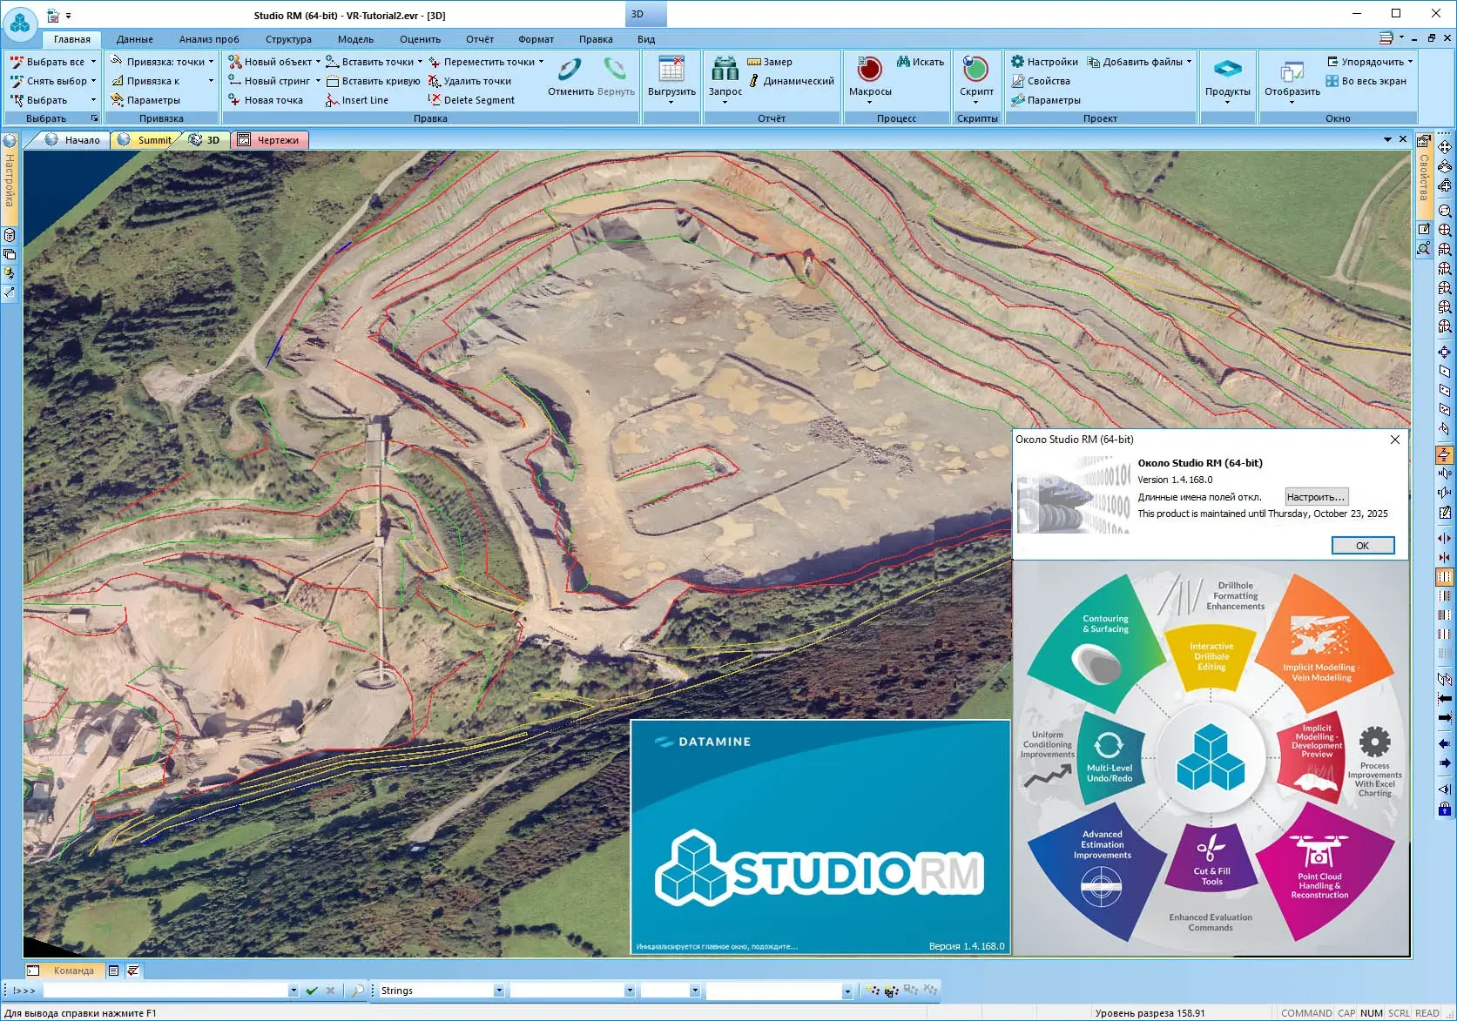Click Привязка к snap-to button
The image size is (1457, 1021).
point(145,81)
